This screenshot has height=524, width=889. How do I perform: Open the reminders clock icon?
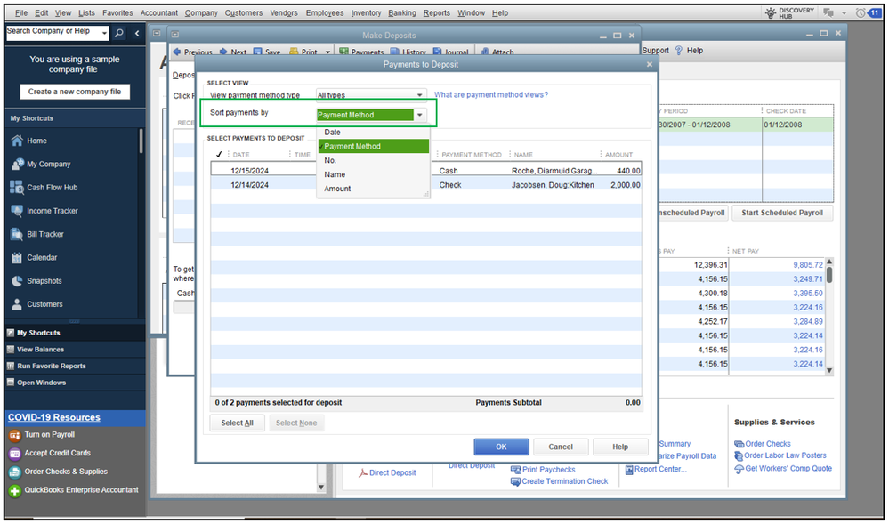click(x=861, y=12)
